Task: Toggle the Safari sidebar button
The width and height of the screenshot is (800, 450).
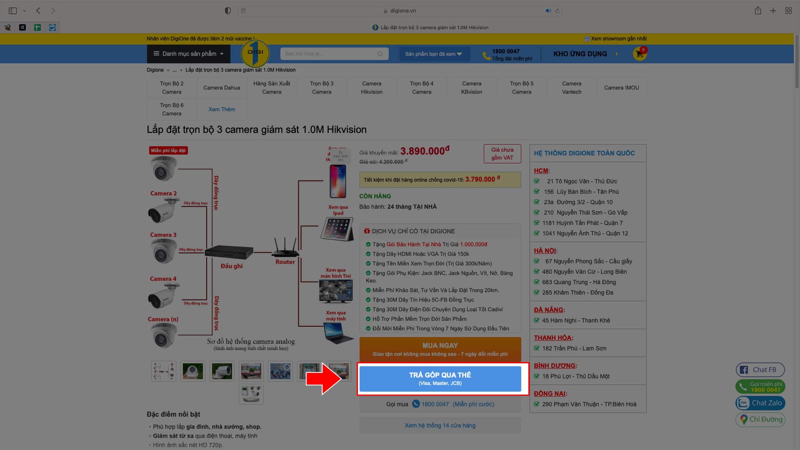Action: [x=13, y=11]
